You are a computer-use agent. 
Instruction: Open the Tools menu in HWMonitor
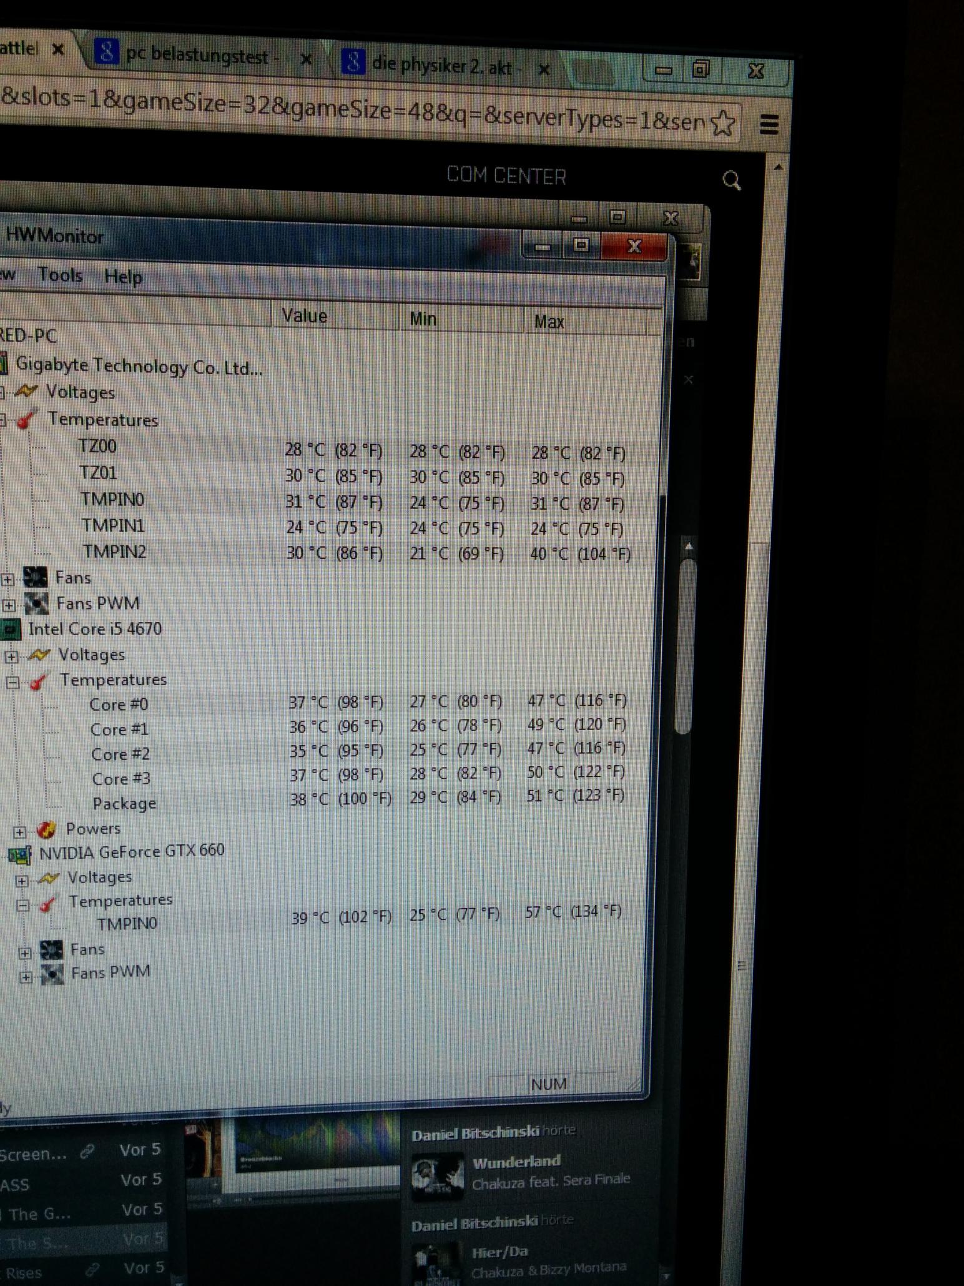(60, 274)
